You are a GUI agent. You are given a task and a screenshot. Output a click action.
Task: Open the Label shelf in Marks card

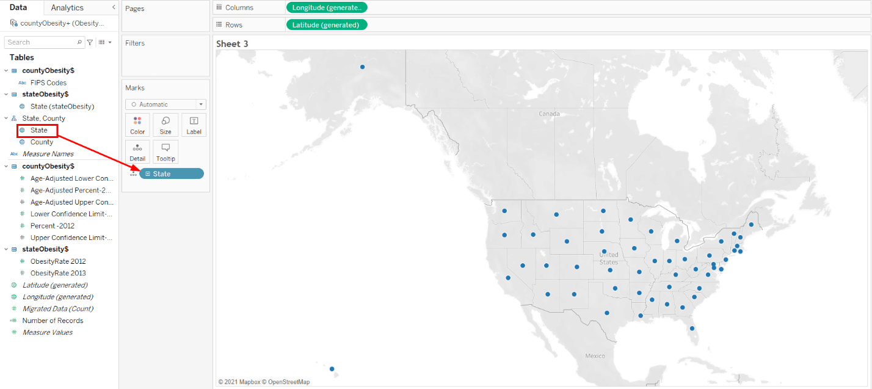[194, 125]
